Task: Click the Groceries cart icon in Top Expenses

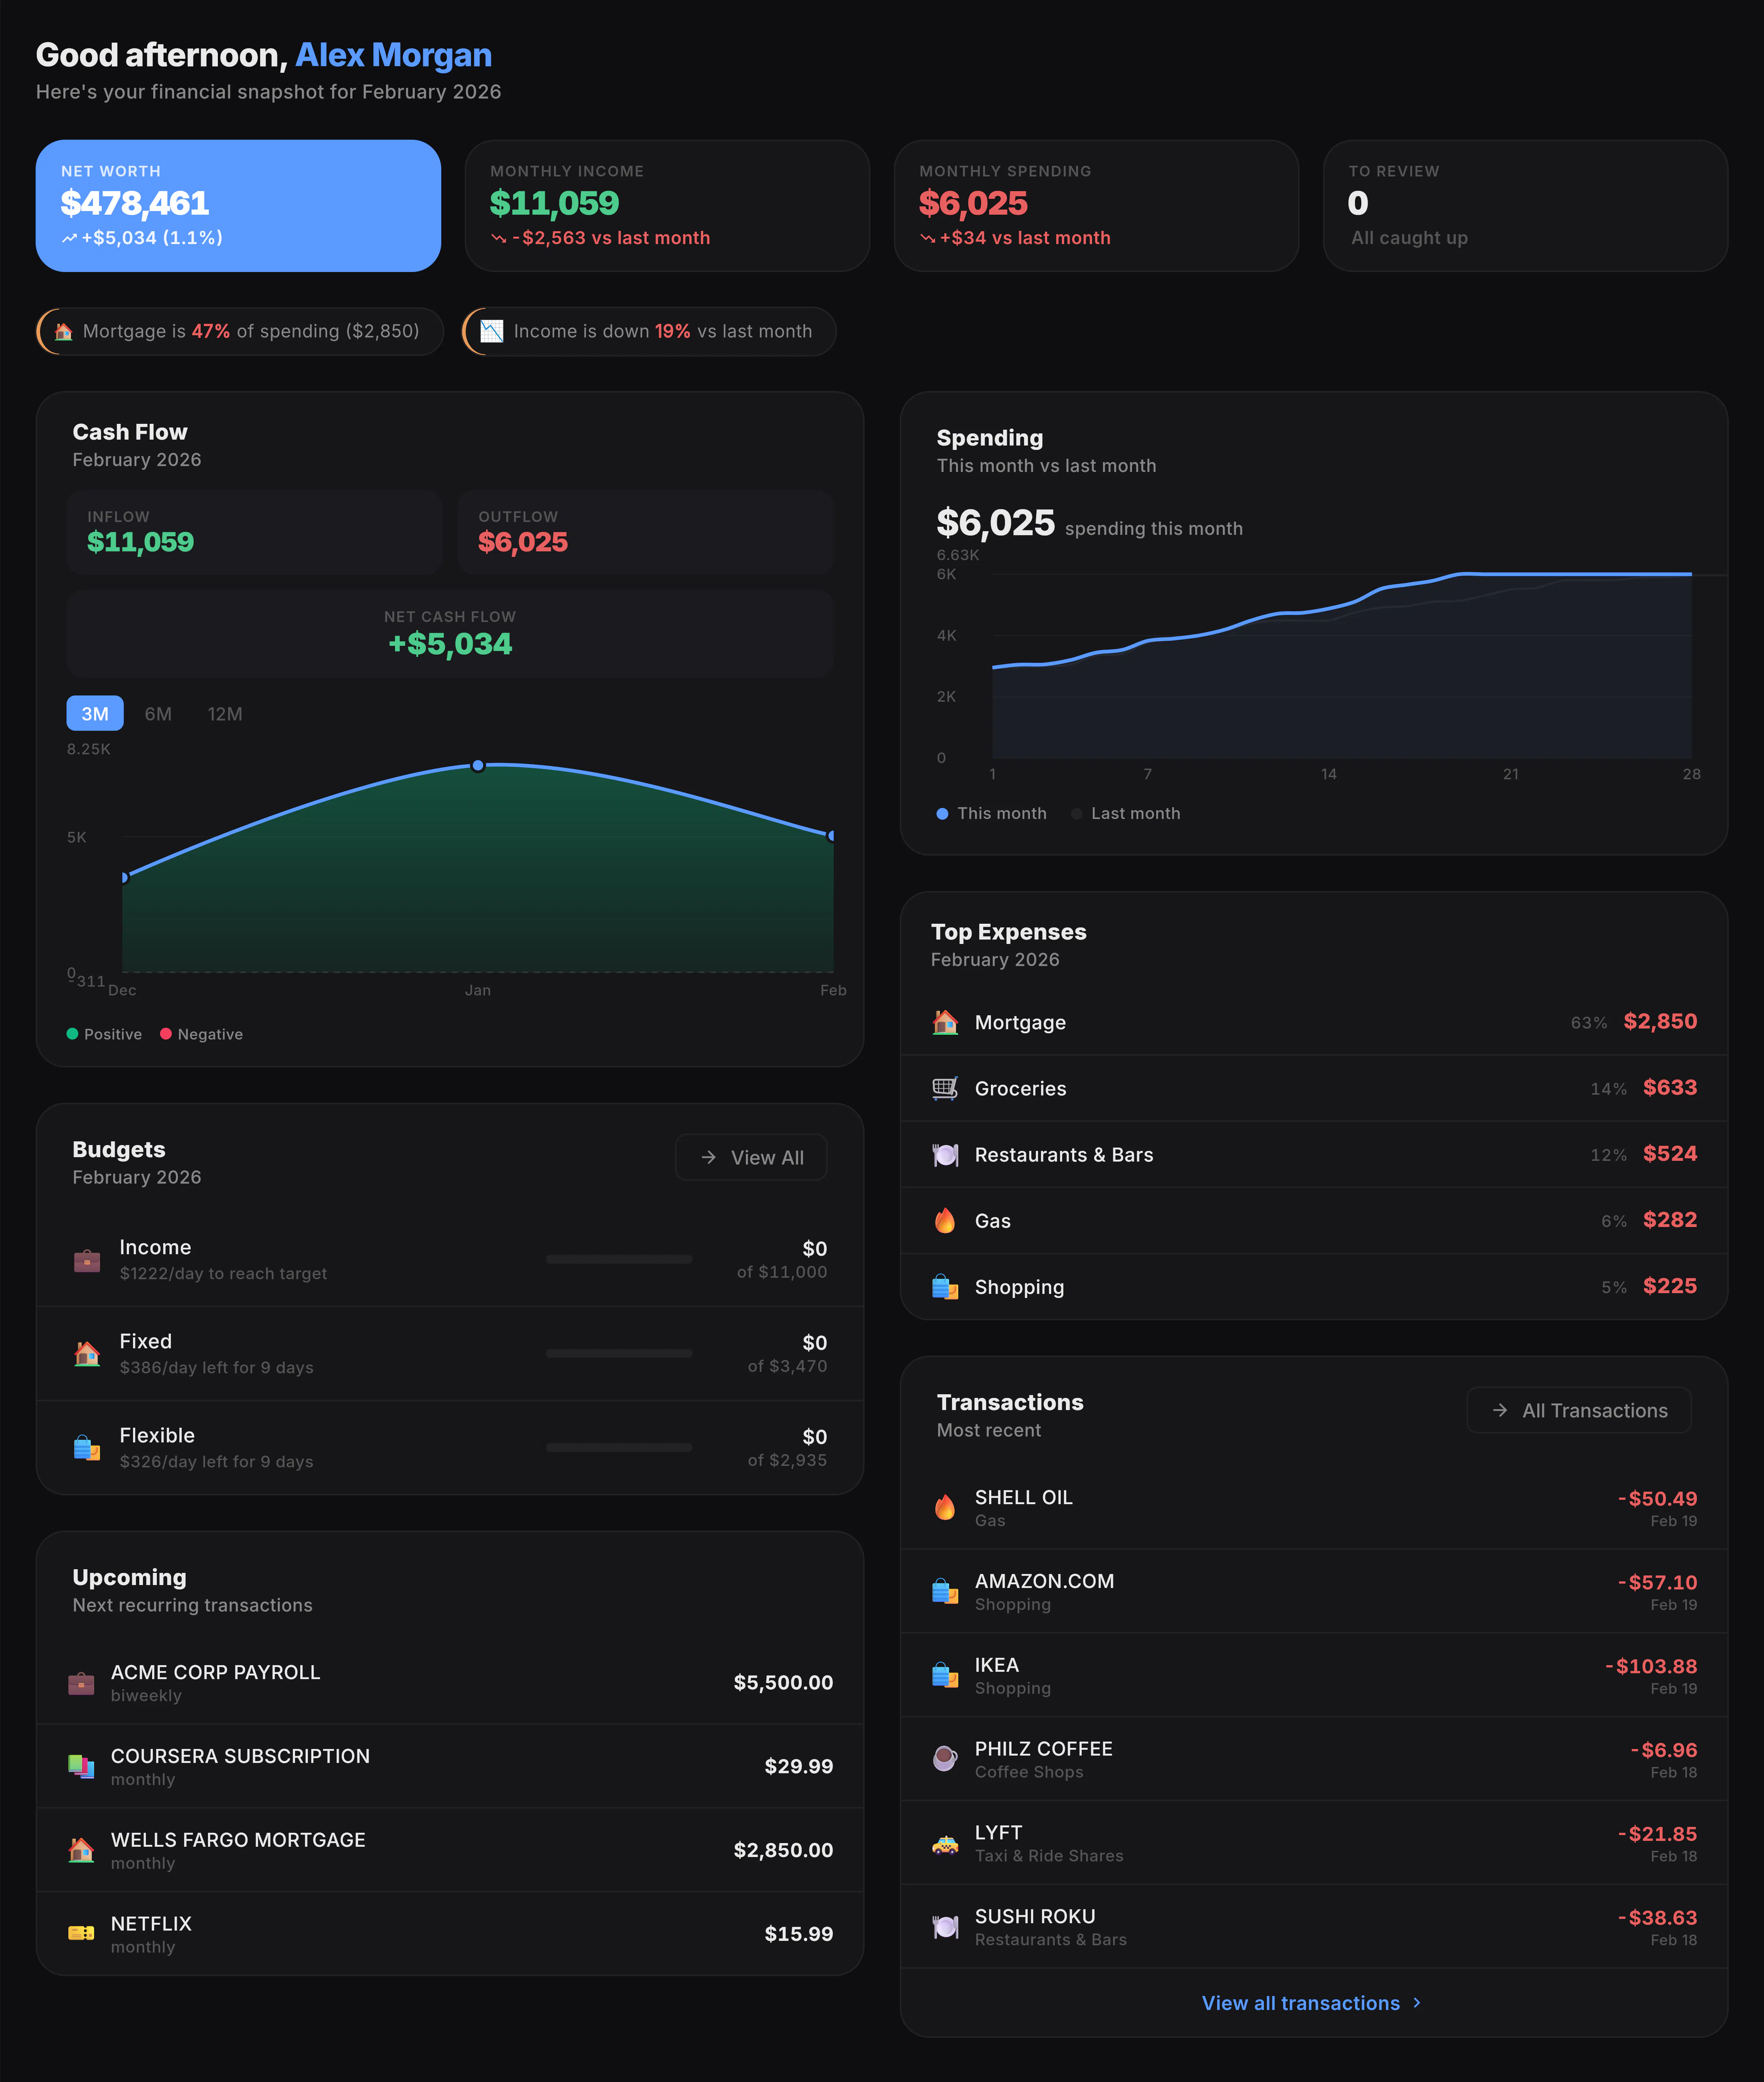Action: (945, 1088)
